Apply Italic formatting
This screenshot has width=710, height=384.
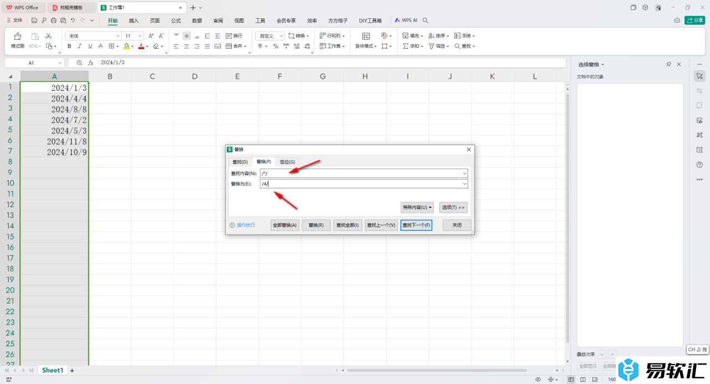click(x=80, y=47)
